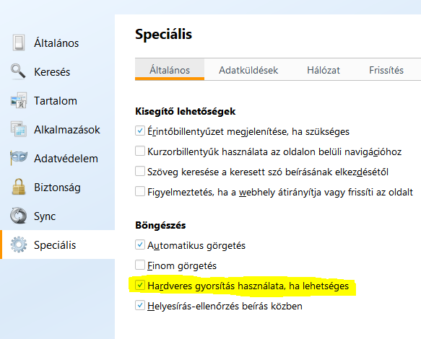Image resolution: width=421 pixels, height=339 pixels.
Task: Switch to the Hálózat tab
Action: tap(324, 70)
